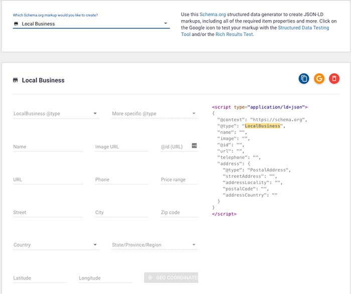This screenshot has height=294, width=351.
Task: Click the red delete markup icon
Action: click(x=334, y=78)
